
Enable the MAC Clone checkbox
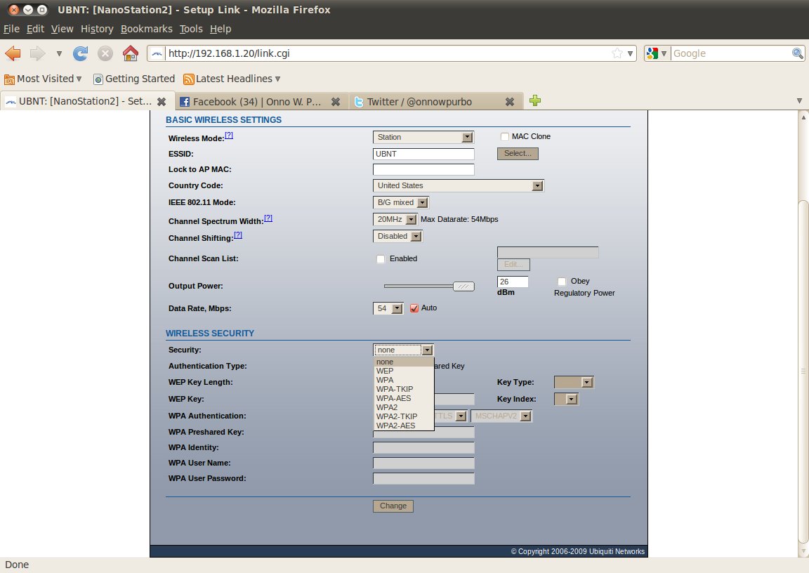point(504,136)
